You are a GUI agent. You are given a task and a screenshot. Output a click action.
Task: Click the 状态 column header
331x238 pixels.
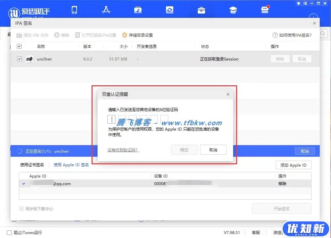point(205,46)
